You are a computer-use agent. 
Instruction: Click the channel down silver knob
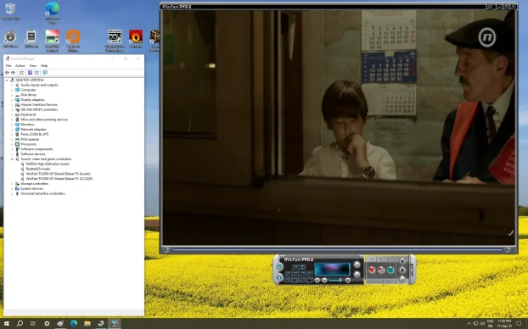point(357,275)
